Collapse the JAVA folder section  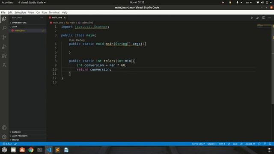tap(28, 27)
